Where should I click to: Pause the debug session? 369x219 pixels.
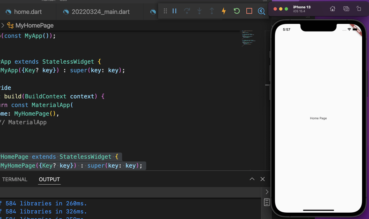[175, 11]
